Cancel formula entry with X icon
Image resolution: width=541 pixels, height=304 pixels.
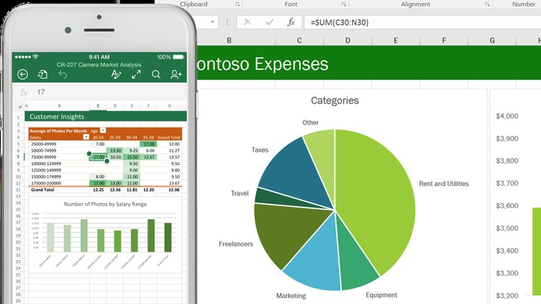tap(247, 22)
